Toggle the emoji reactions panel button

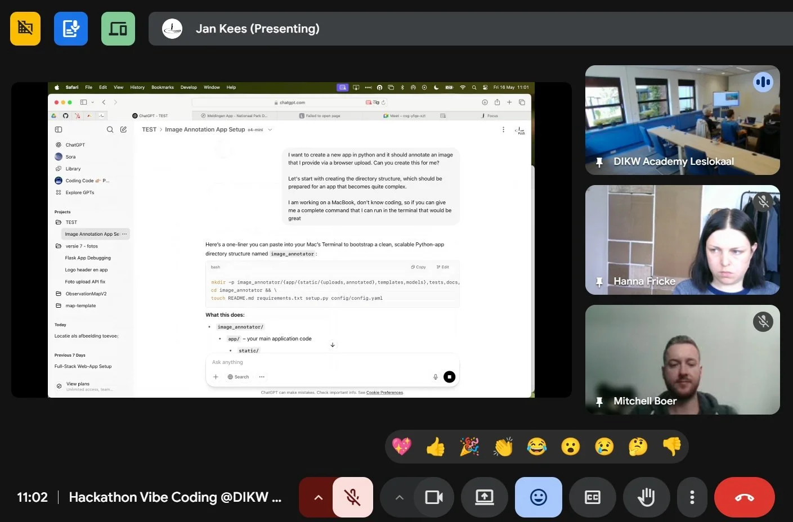[539, 497]
